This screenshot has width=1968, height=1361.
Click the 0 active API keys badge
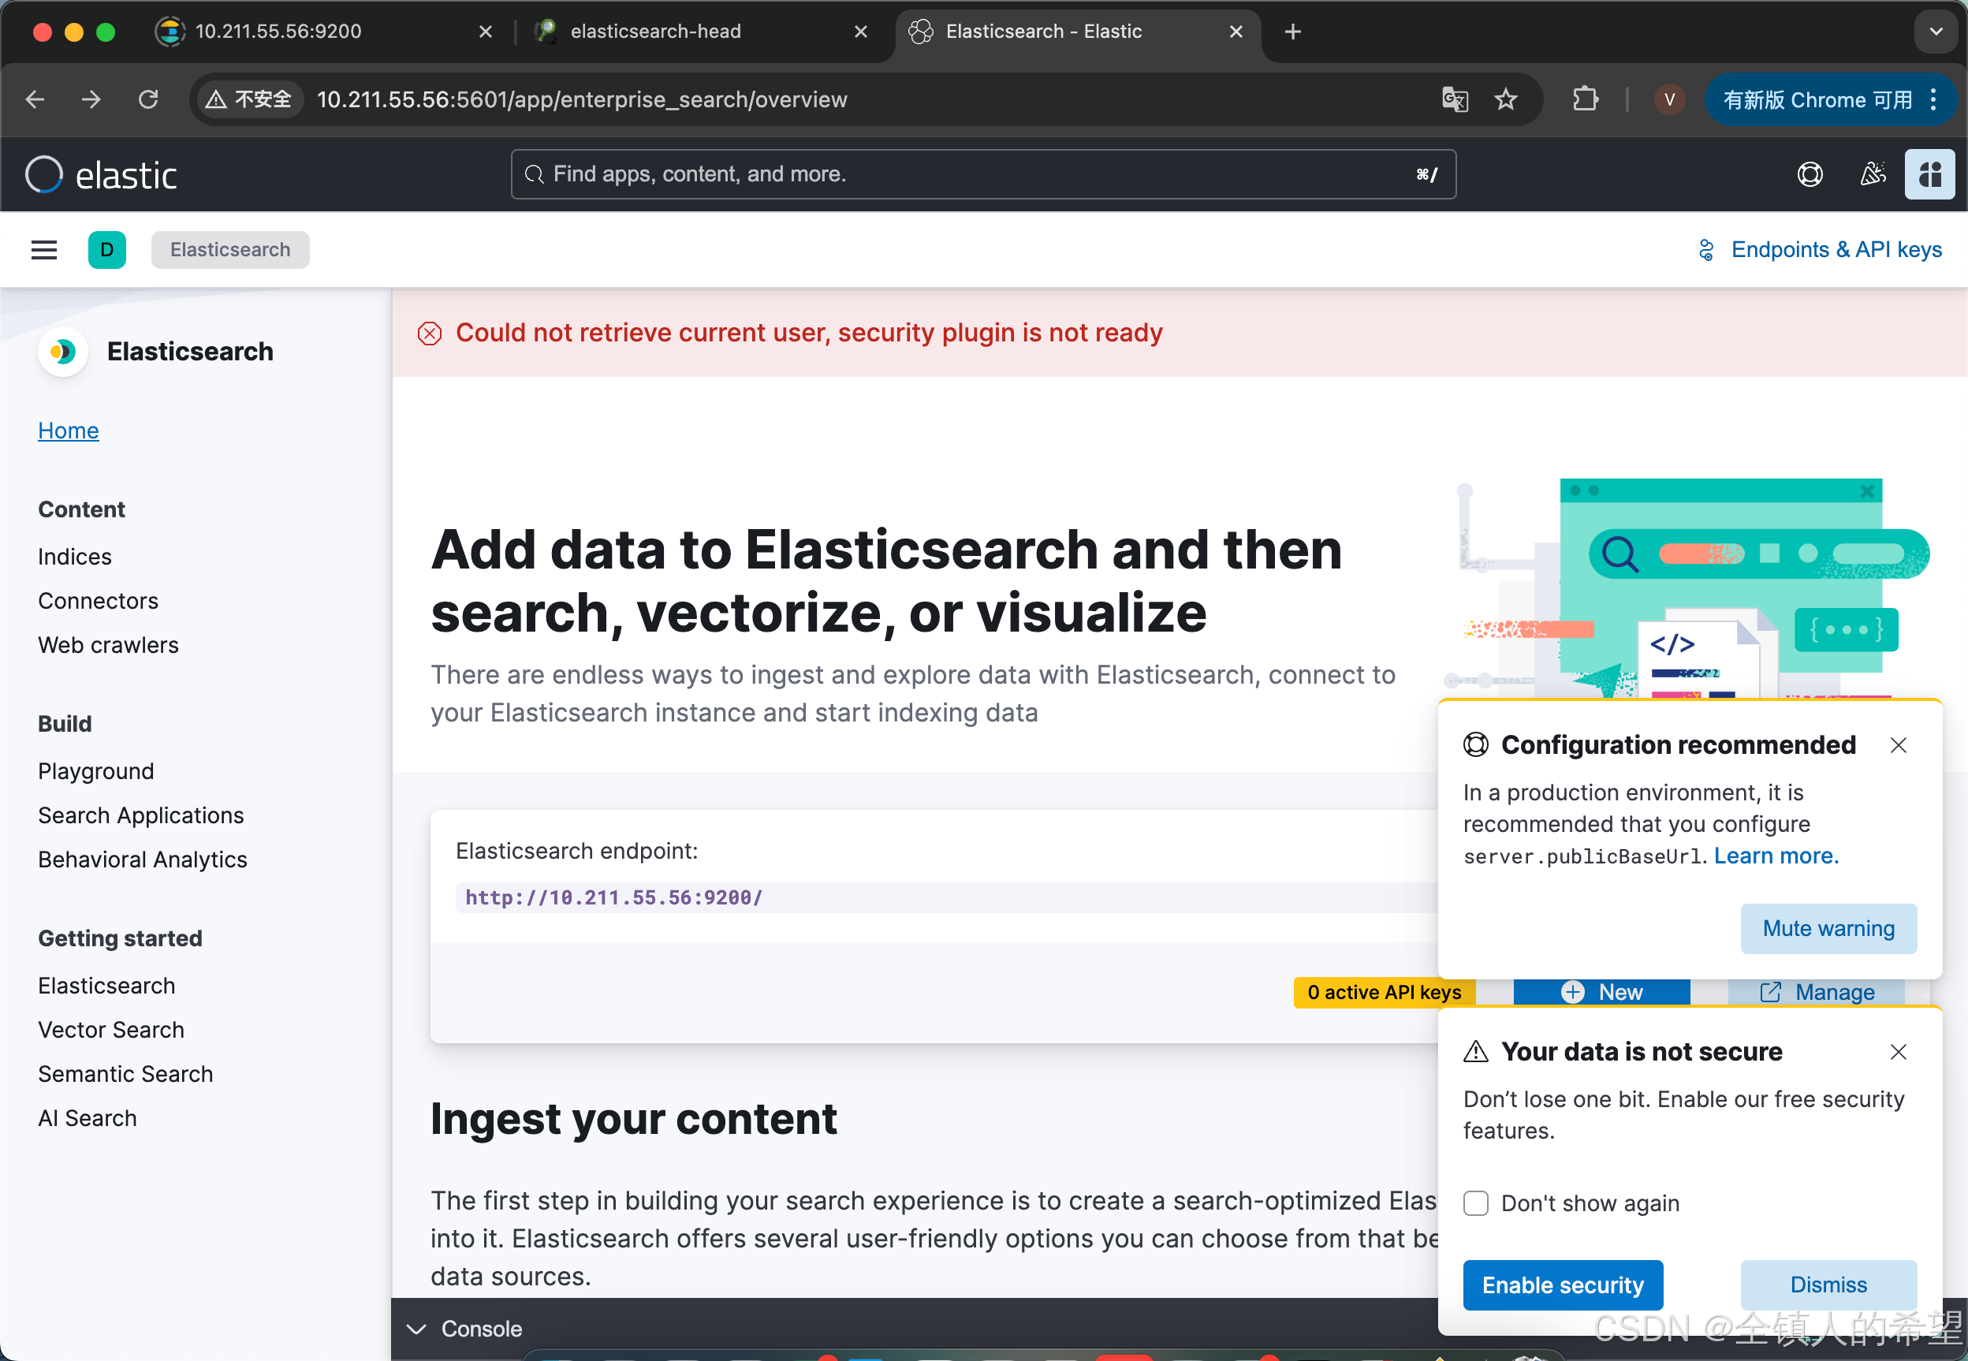tap(1384, 993)
